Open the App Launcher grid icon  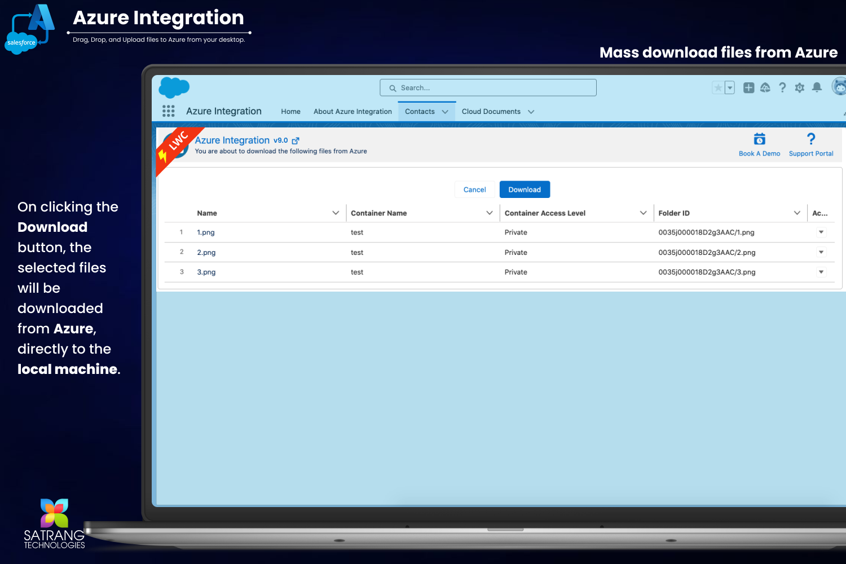[x=168, y=111]
